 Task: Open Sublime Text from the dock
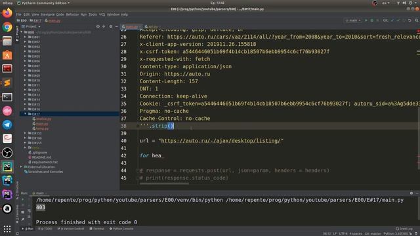point(7,83)
